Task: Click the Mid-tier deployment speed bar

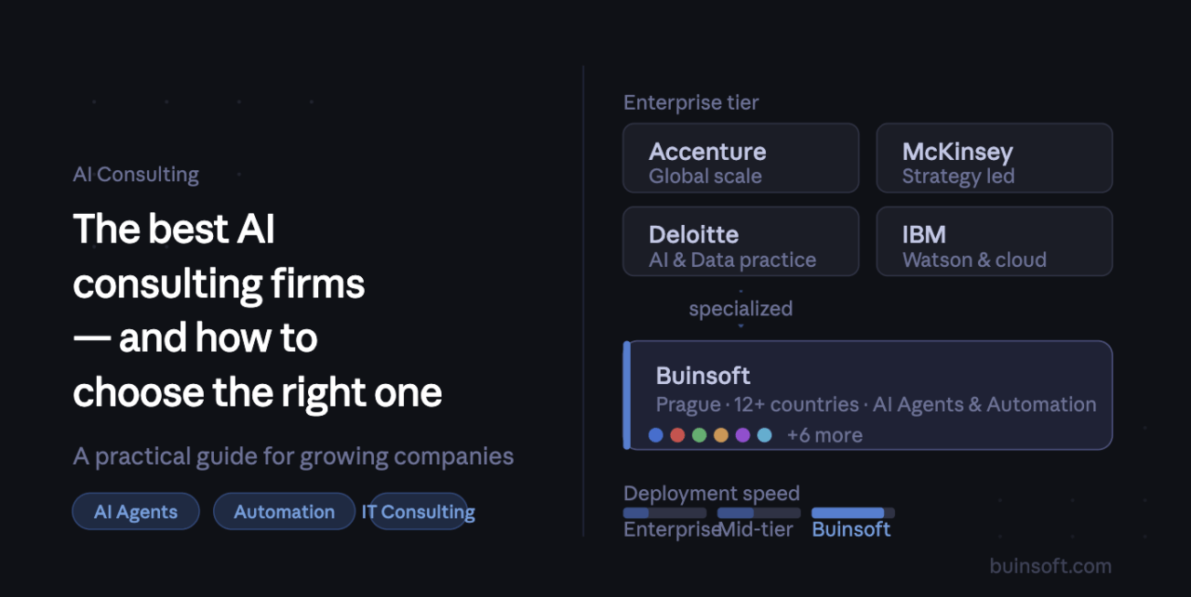Action: point(758,512)
